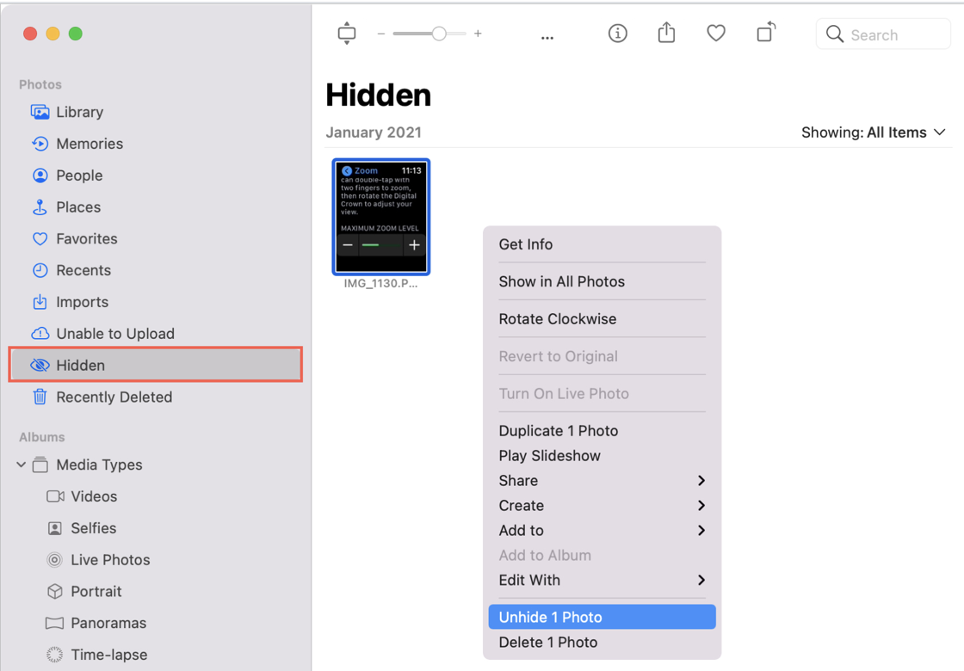Open Memories in the sidebar
964x671 pixels.
click(90, 144)
